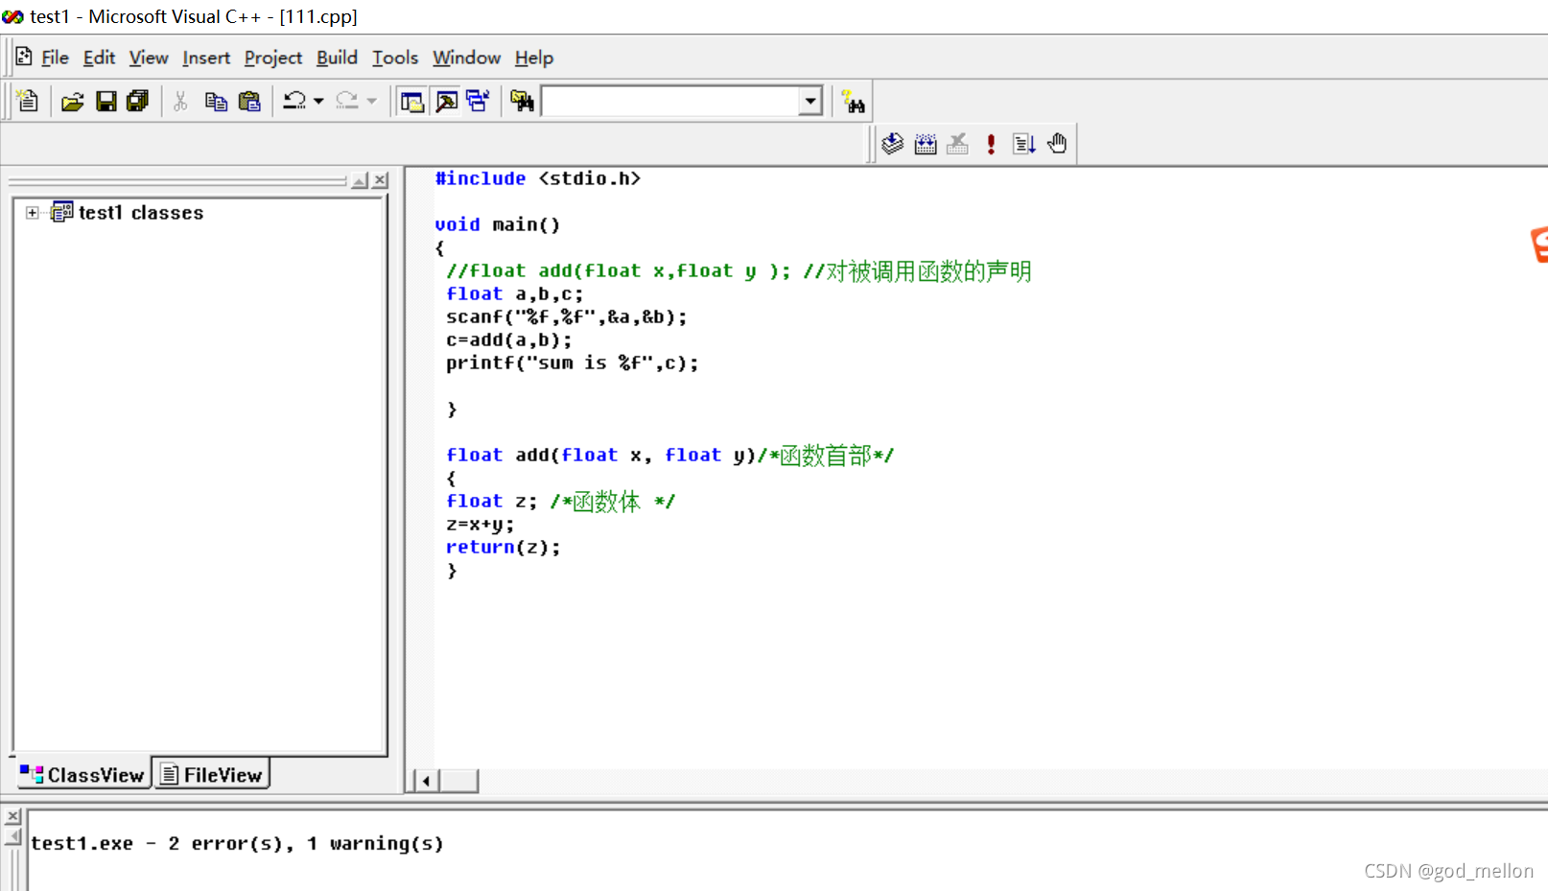Viewport: 1548px width, 891px height.
Task: Copy the selected code
Action: pyautogui.click(x=216, y=101)
